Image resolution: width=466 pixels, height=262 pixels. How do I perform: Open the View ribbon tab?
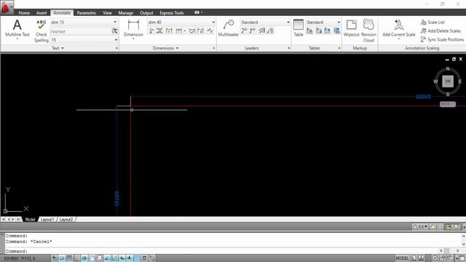pyautogui.click(x=107, y=13)
